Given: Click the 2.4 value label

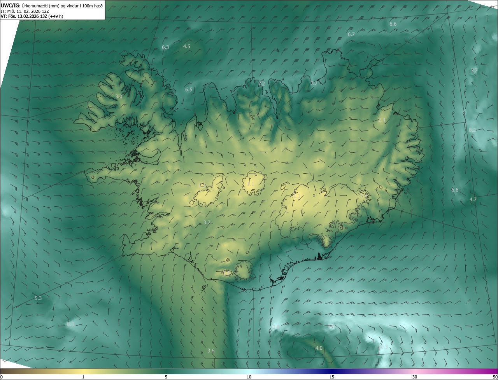Looking at the screenshot, I should tap(382, 120).
